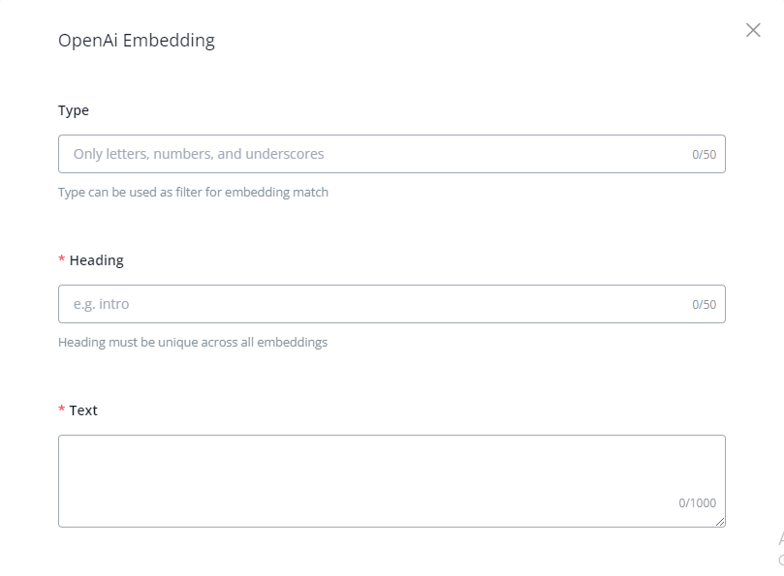Click the 'OpenAi Embedding' dialog title
The image size is (784, 576).
pyautogui.click(x=137, y=41)
